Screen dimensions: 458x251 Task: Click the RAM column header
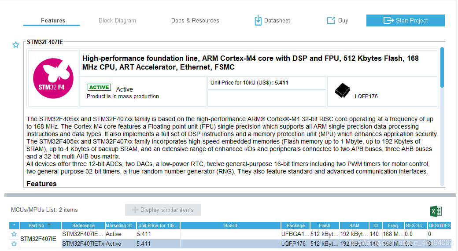pos(355,225)
